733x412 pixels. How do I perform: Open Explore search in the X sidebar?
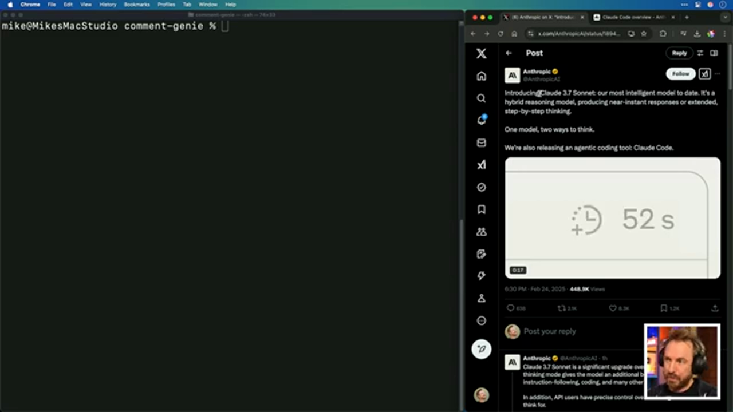click(x=482, y=98)
